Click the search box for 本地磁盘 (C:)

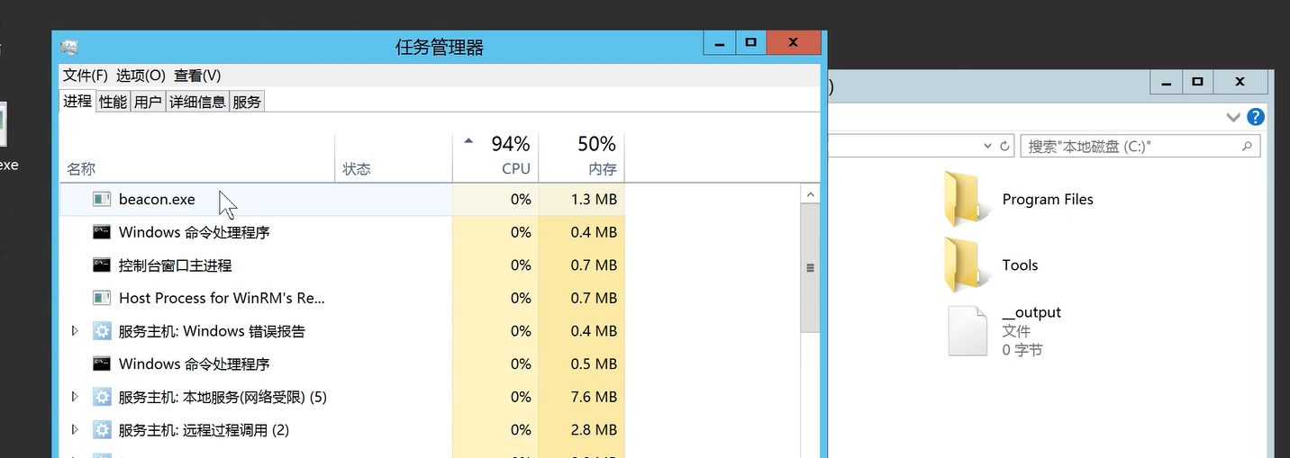pyautogui.click(x=1131, y=146)
